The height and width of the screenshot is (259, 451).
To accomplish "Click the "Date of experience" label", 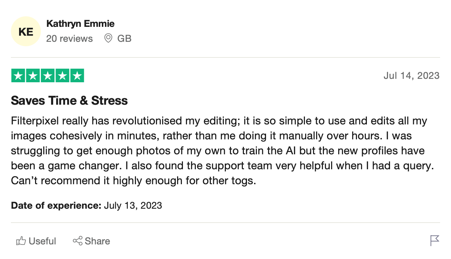I will 56,205.
